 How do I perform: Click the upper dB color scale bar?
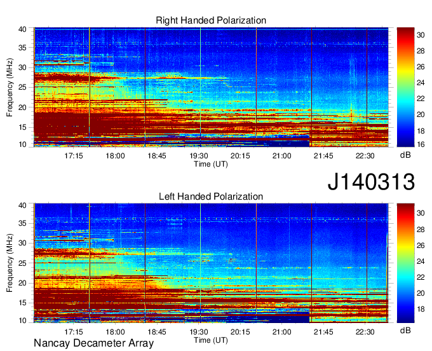pyautogui.click(x=405, y=87)
